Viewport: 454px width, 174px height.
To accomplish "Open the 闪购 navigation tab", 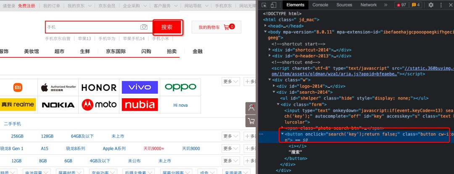I will [x=146, y=51].
